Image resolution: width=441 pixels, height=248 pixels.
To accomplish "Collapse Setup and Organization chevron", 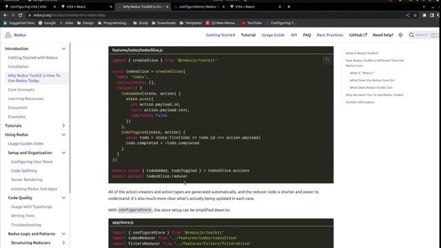I will coord(63,153).
